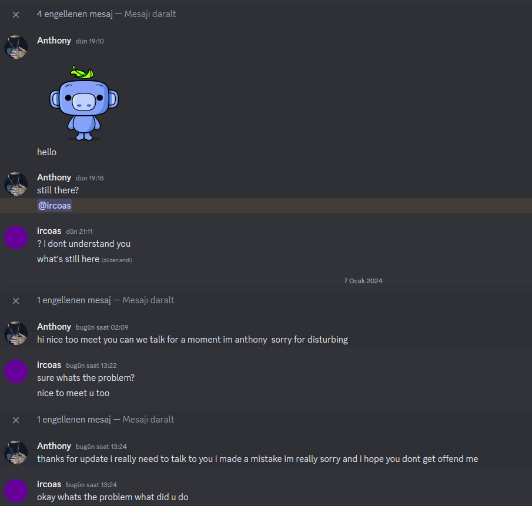532x506 pixels.
Task: Close the 4 engellenen mesaj group X icon
Action: tap(16, 15)
